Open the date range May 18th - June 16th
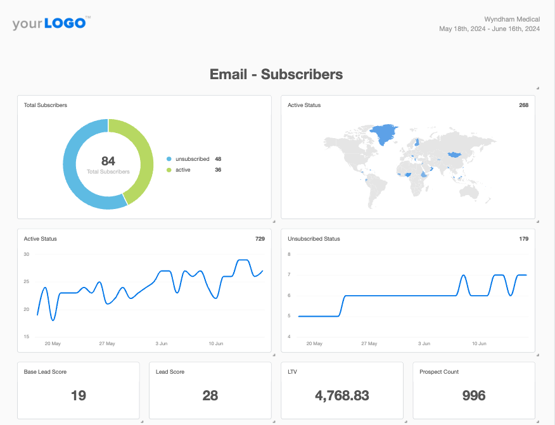 click(489, 29)
